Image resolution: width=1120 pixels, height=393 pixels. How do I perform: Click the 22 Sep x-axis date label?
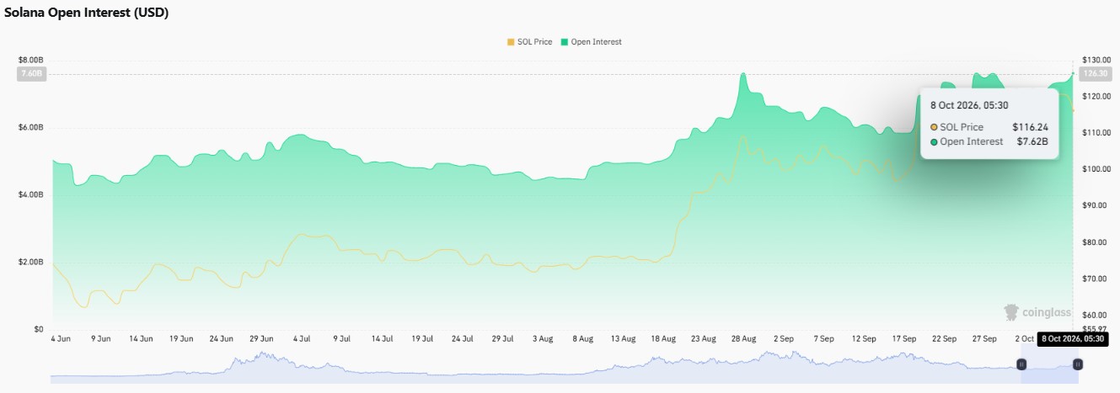coord(945,338)
